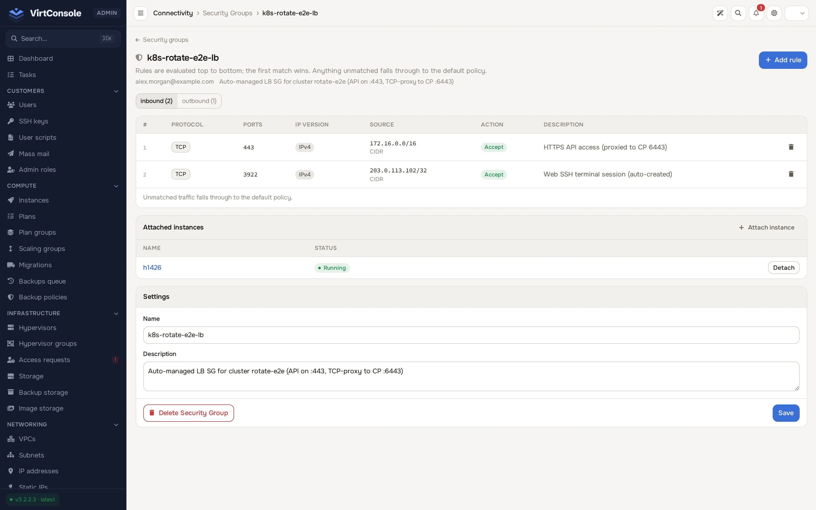Select the inbound (2) tab
816x510 pixels.
[157, 101]
